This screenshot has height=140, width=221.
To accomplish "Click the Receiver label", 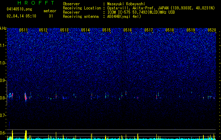I will (x=71, y=12).
